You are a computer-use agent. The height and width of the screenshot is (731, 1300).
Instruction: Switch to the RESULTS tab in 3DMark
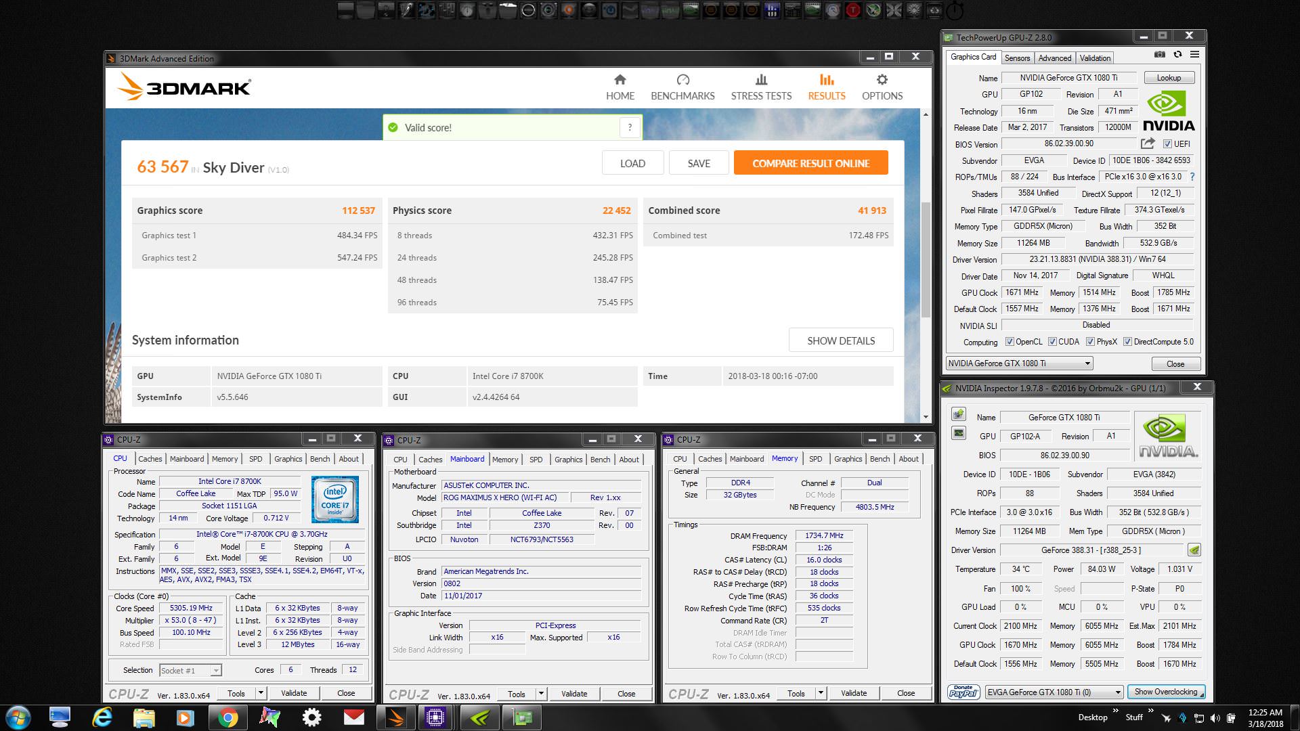pyautogui.click(x=826, y=87)
